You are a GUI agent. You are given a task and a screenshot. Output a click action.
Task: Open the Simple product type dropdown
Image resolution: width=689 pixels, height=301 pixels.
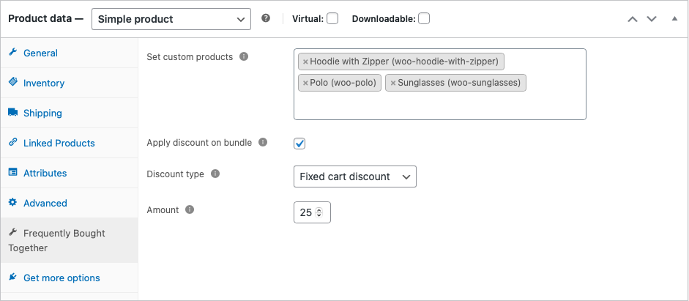point(171,19)
